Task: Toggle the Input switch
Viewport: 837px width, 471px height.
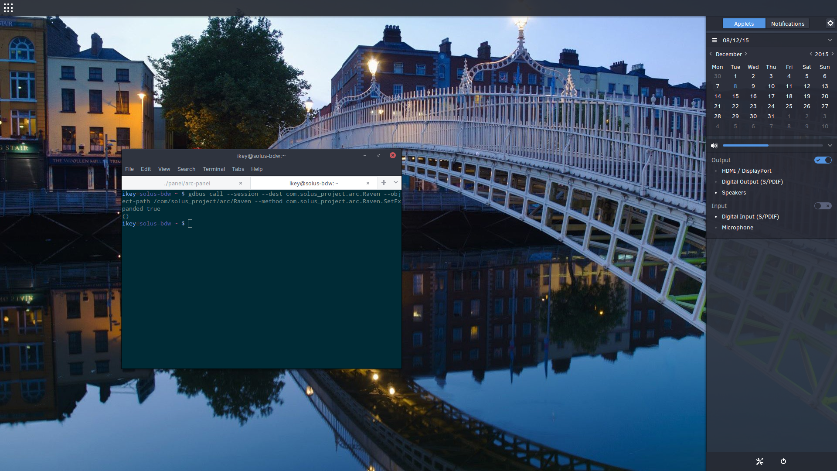Action: [x=823, y=206]
